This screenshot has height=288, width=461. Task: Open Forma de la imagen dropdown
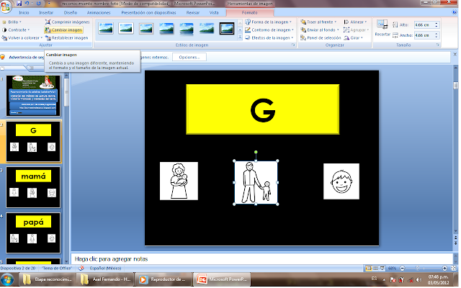coord(269,22)
